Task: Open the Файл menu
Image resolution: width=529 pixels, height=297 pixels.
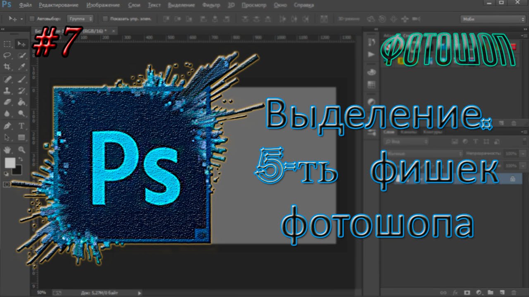Action: 25,5
